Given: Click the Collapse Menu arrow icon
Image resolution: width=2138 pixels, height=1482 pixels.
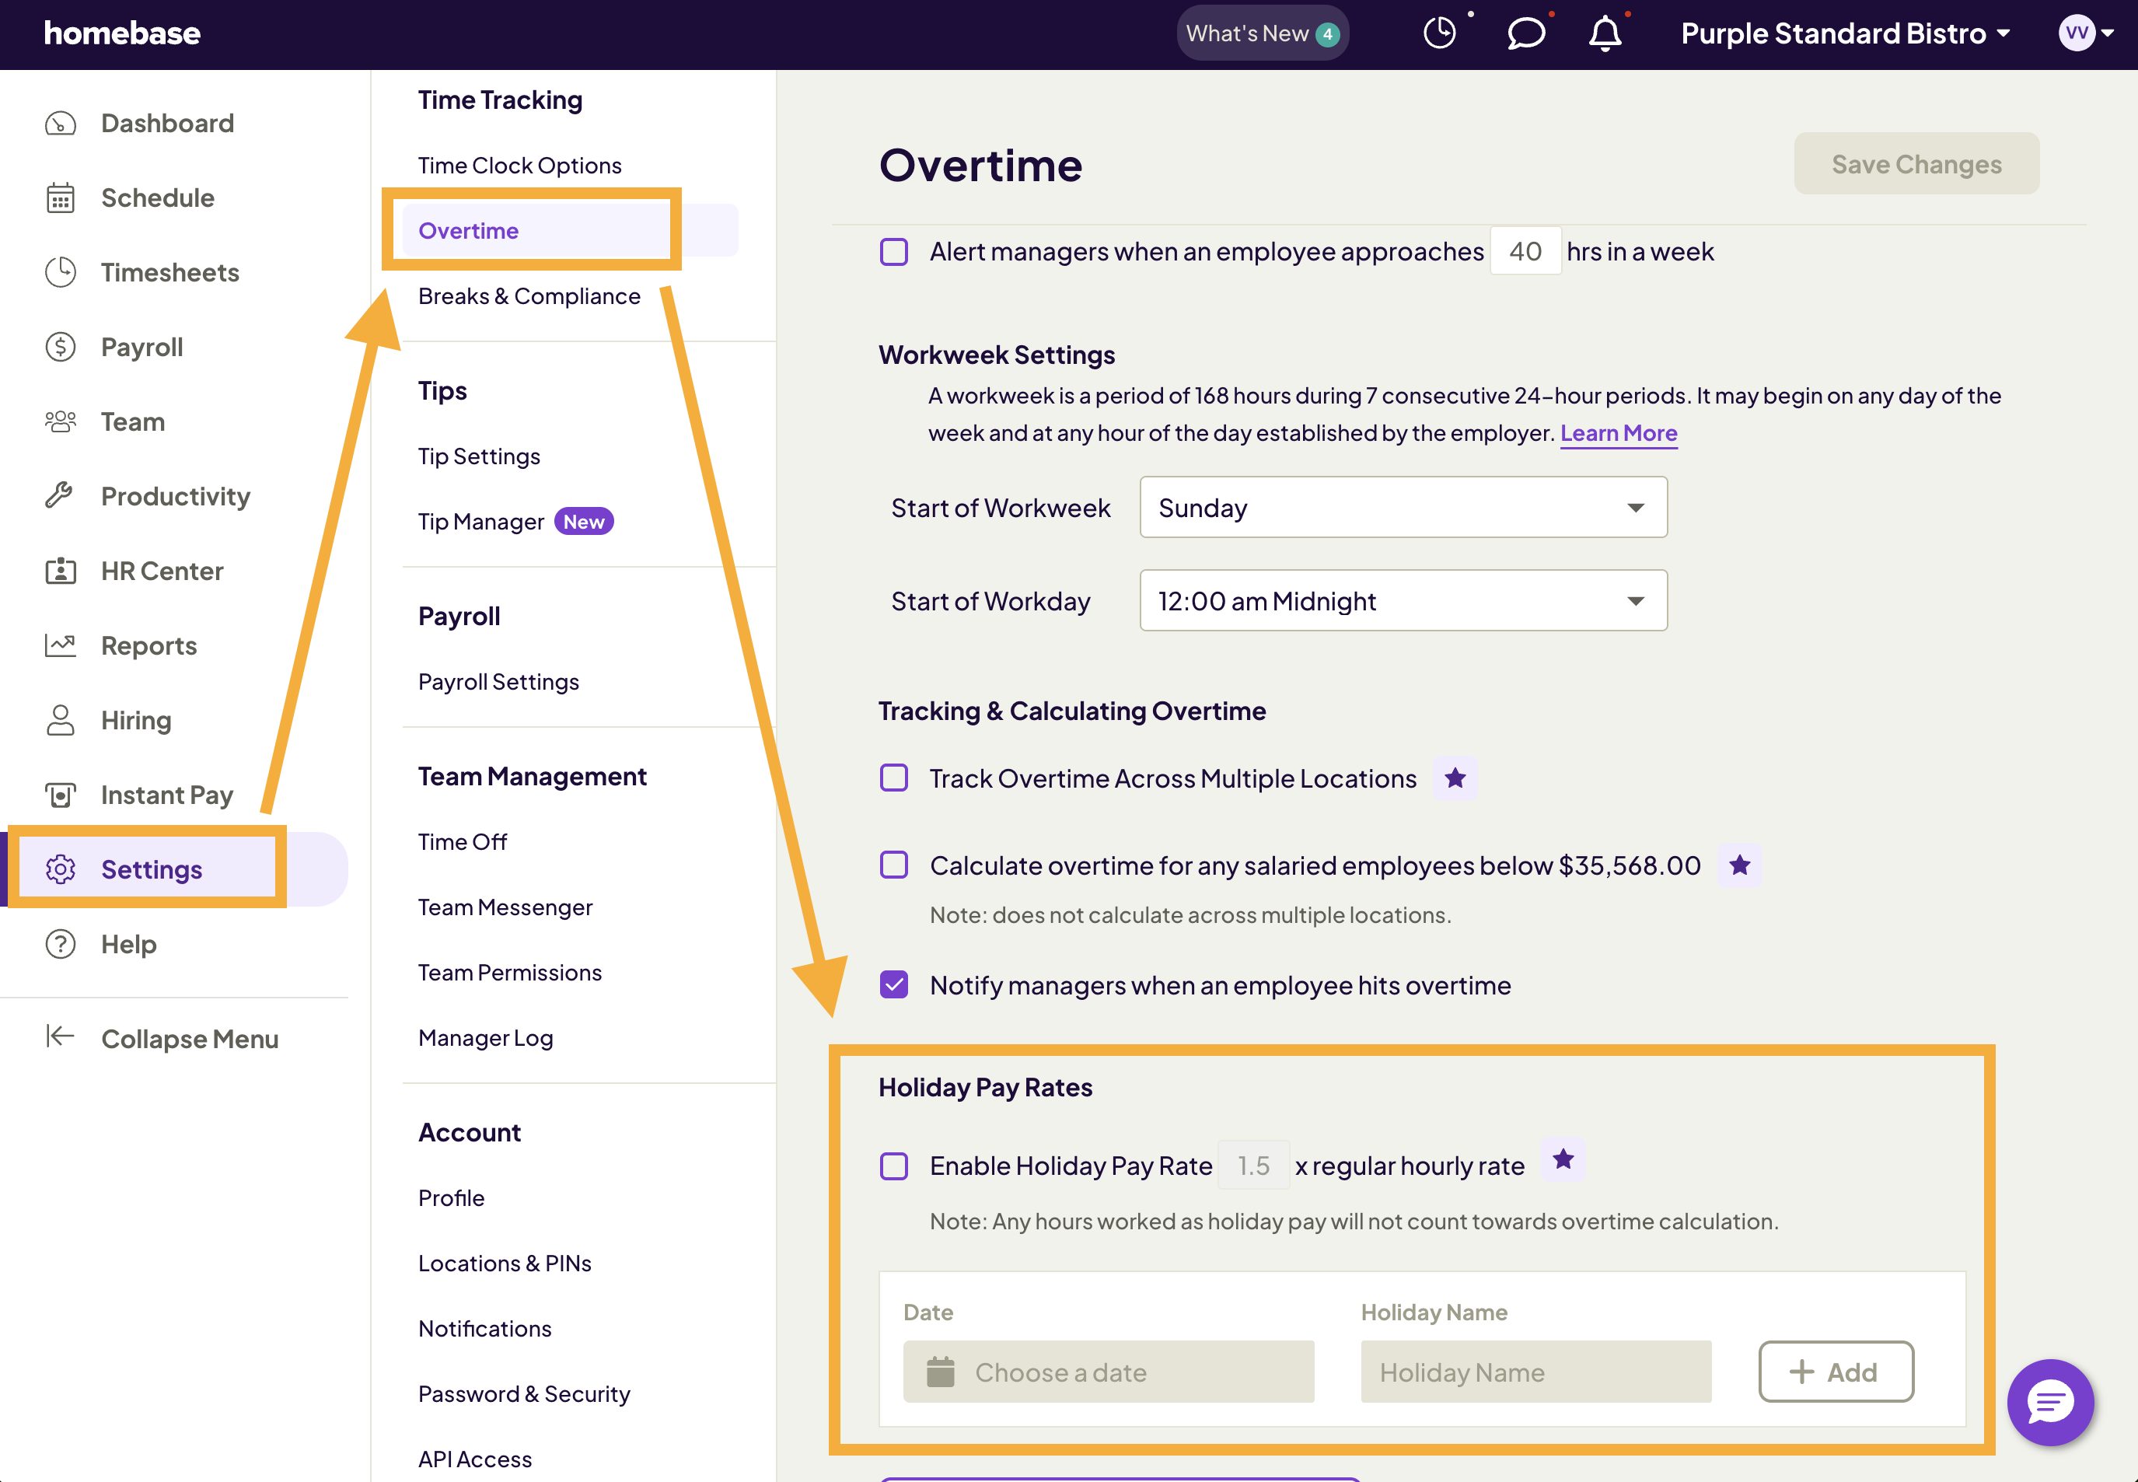Looking at the screenshot, I should coord(61,1036).
